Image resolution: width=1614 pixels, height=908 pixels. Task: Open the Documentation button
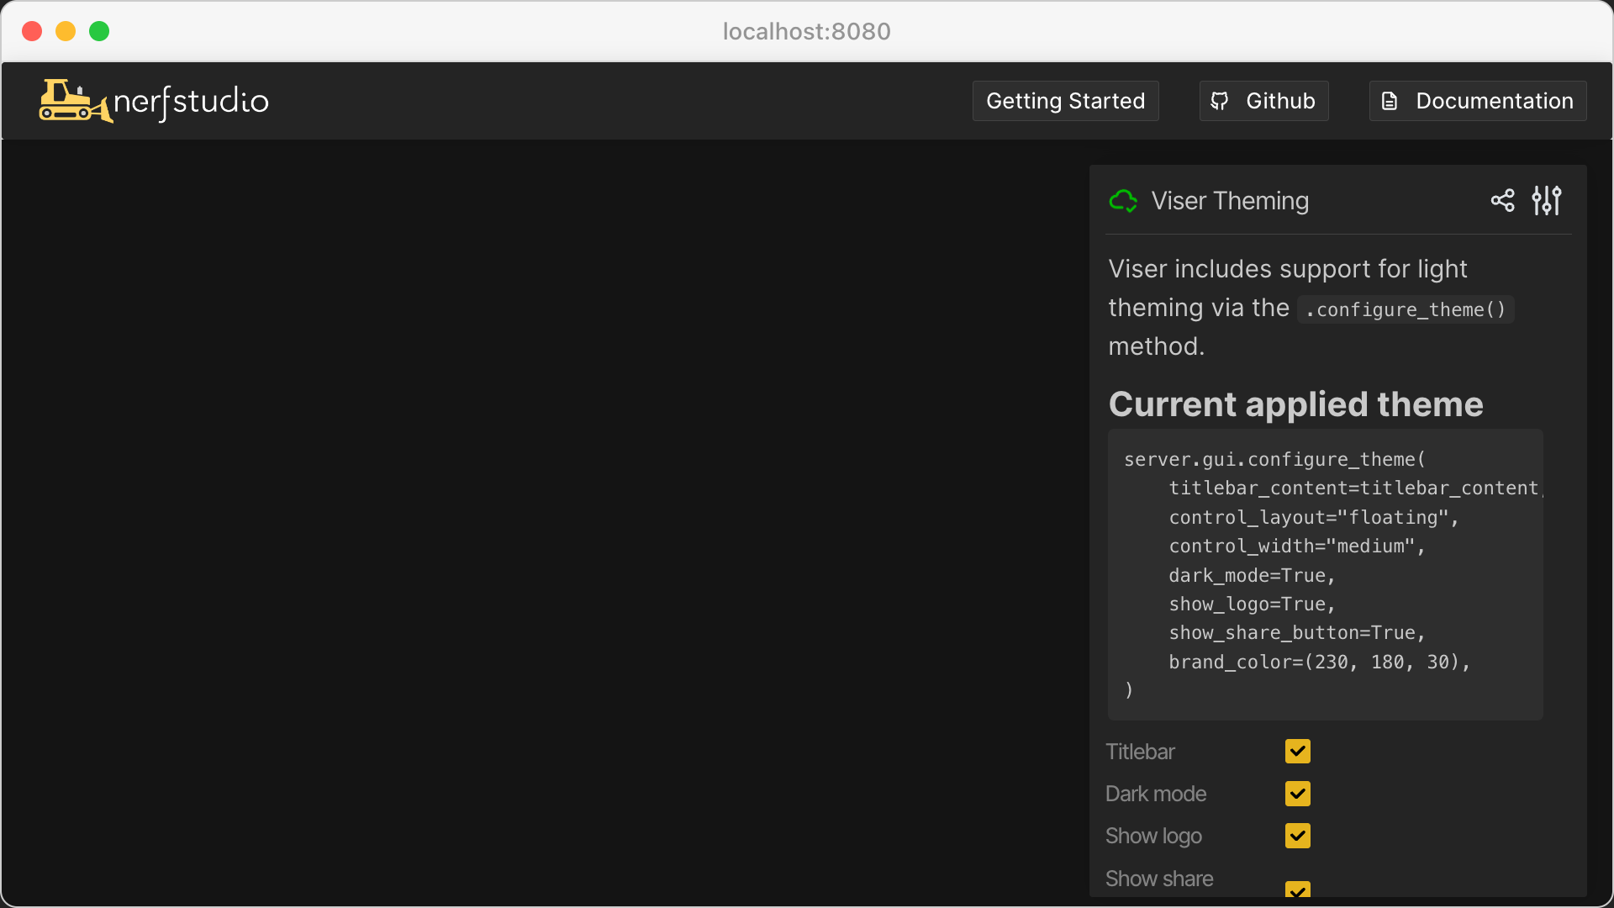1478,101
